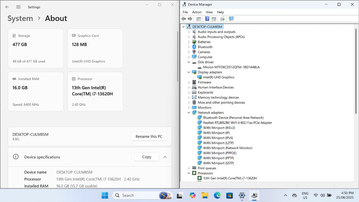359x202 pixels.
Task: Click Settings gear icon in taskbar
Action: (x=242, y=195)
